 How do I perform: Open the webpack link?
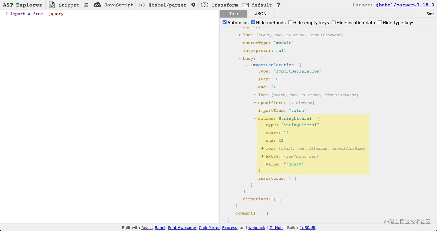[256, 228]
